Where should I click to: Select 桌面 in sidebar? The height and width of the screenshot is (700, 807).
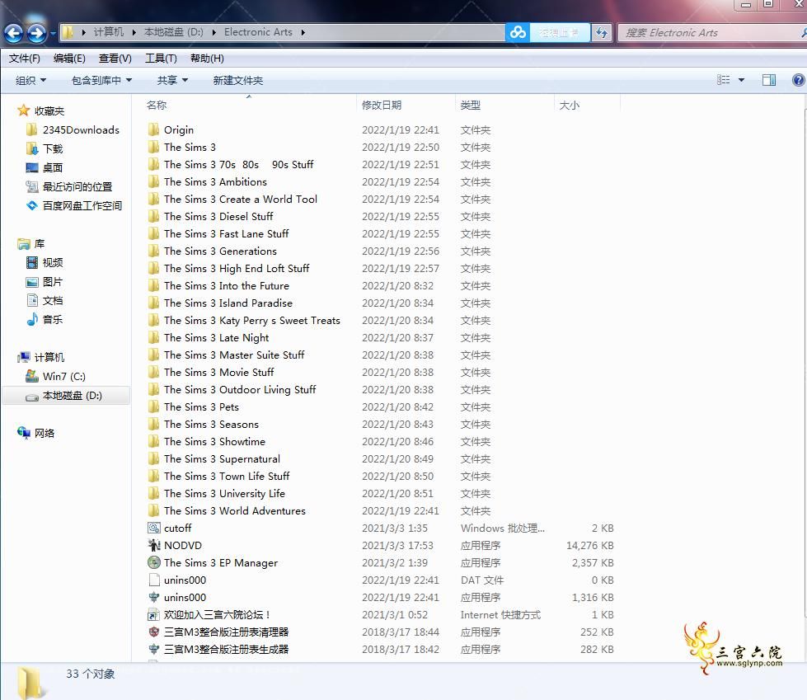[53, 168]
